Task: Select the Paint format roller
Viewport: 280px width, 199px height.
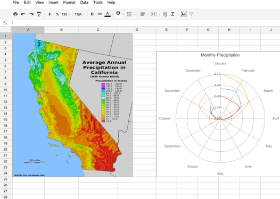Action: 39,14
